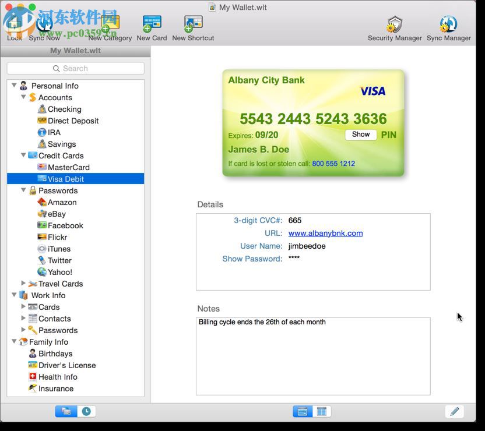The image size is (485, 431).
Task: Create a New Shortcut
Action: (x=192, y=23)
